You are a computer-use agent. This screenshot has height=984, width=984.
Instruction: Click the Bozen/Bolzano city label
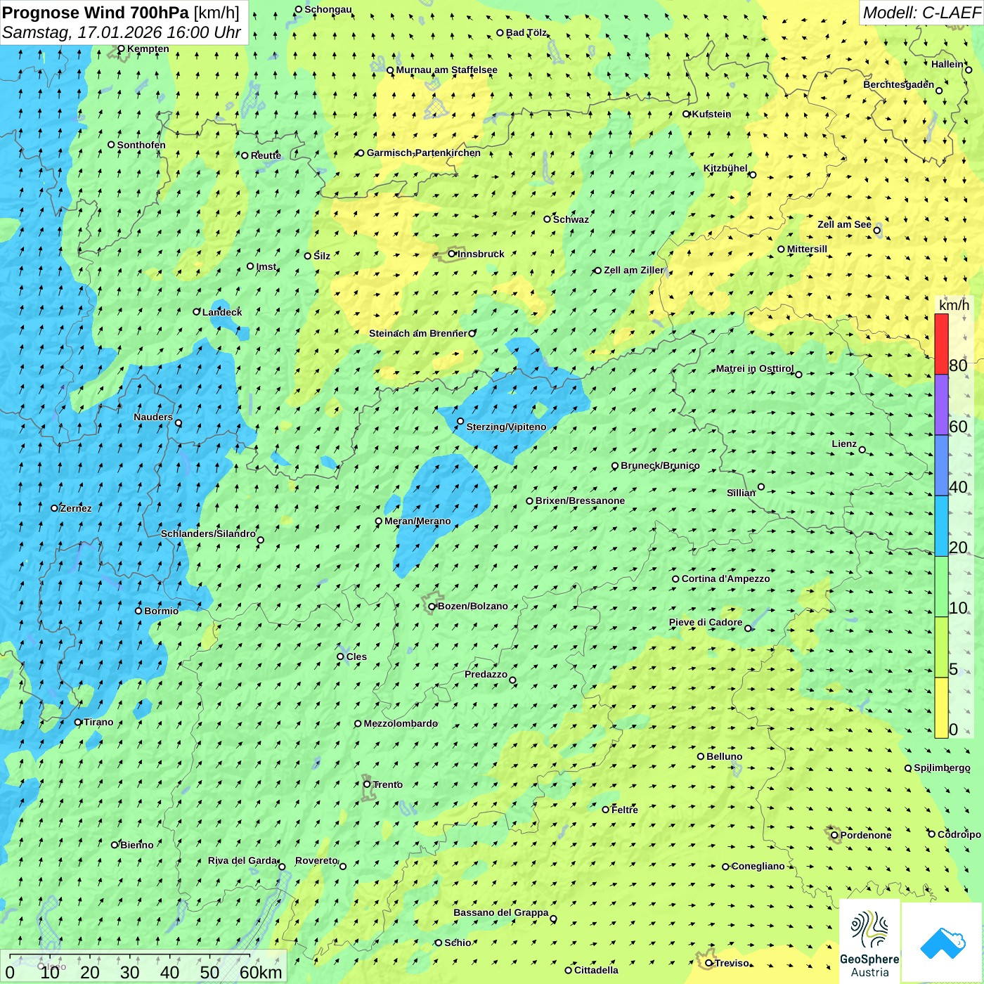point(472,606)
